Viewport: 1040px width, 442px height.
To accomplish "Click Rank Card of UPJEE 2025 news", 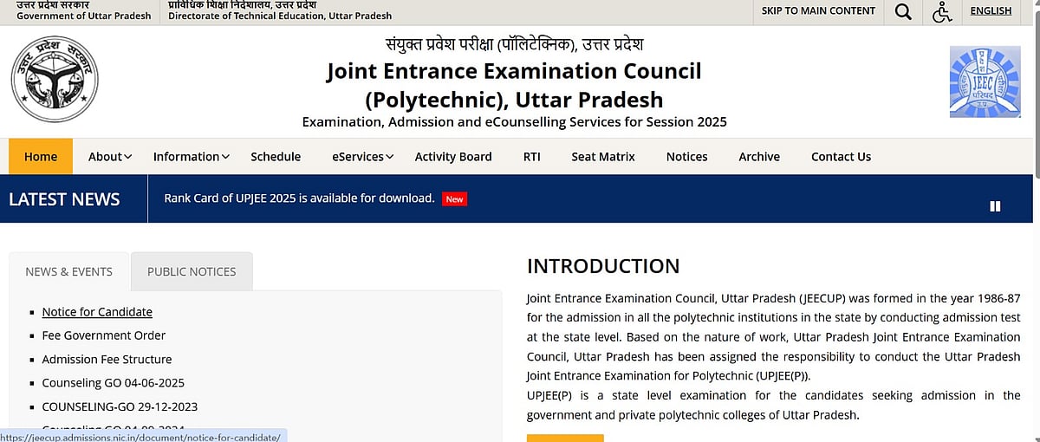I will [x=299, y=198].
